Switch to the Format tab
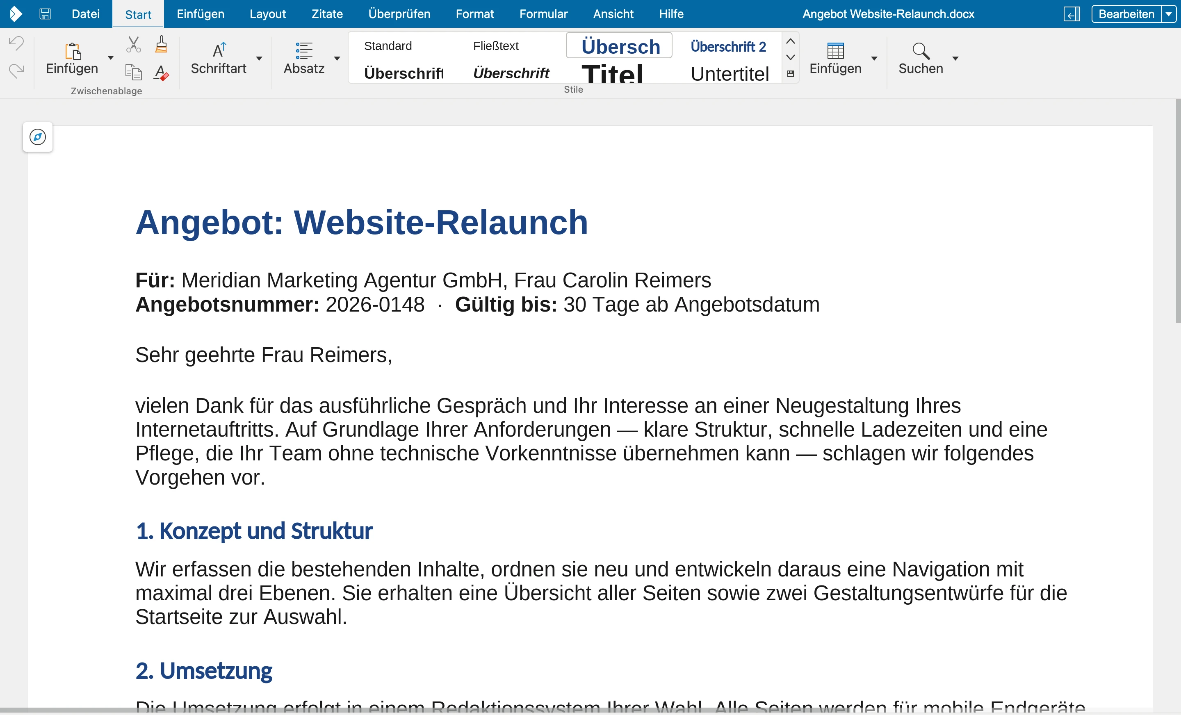Screen dimensions: 1181x715 coord(474,14)
